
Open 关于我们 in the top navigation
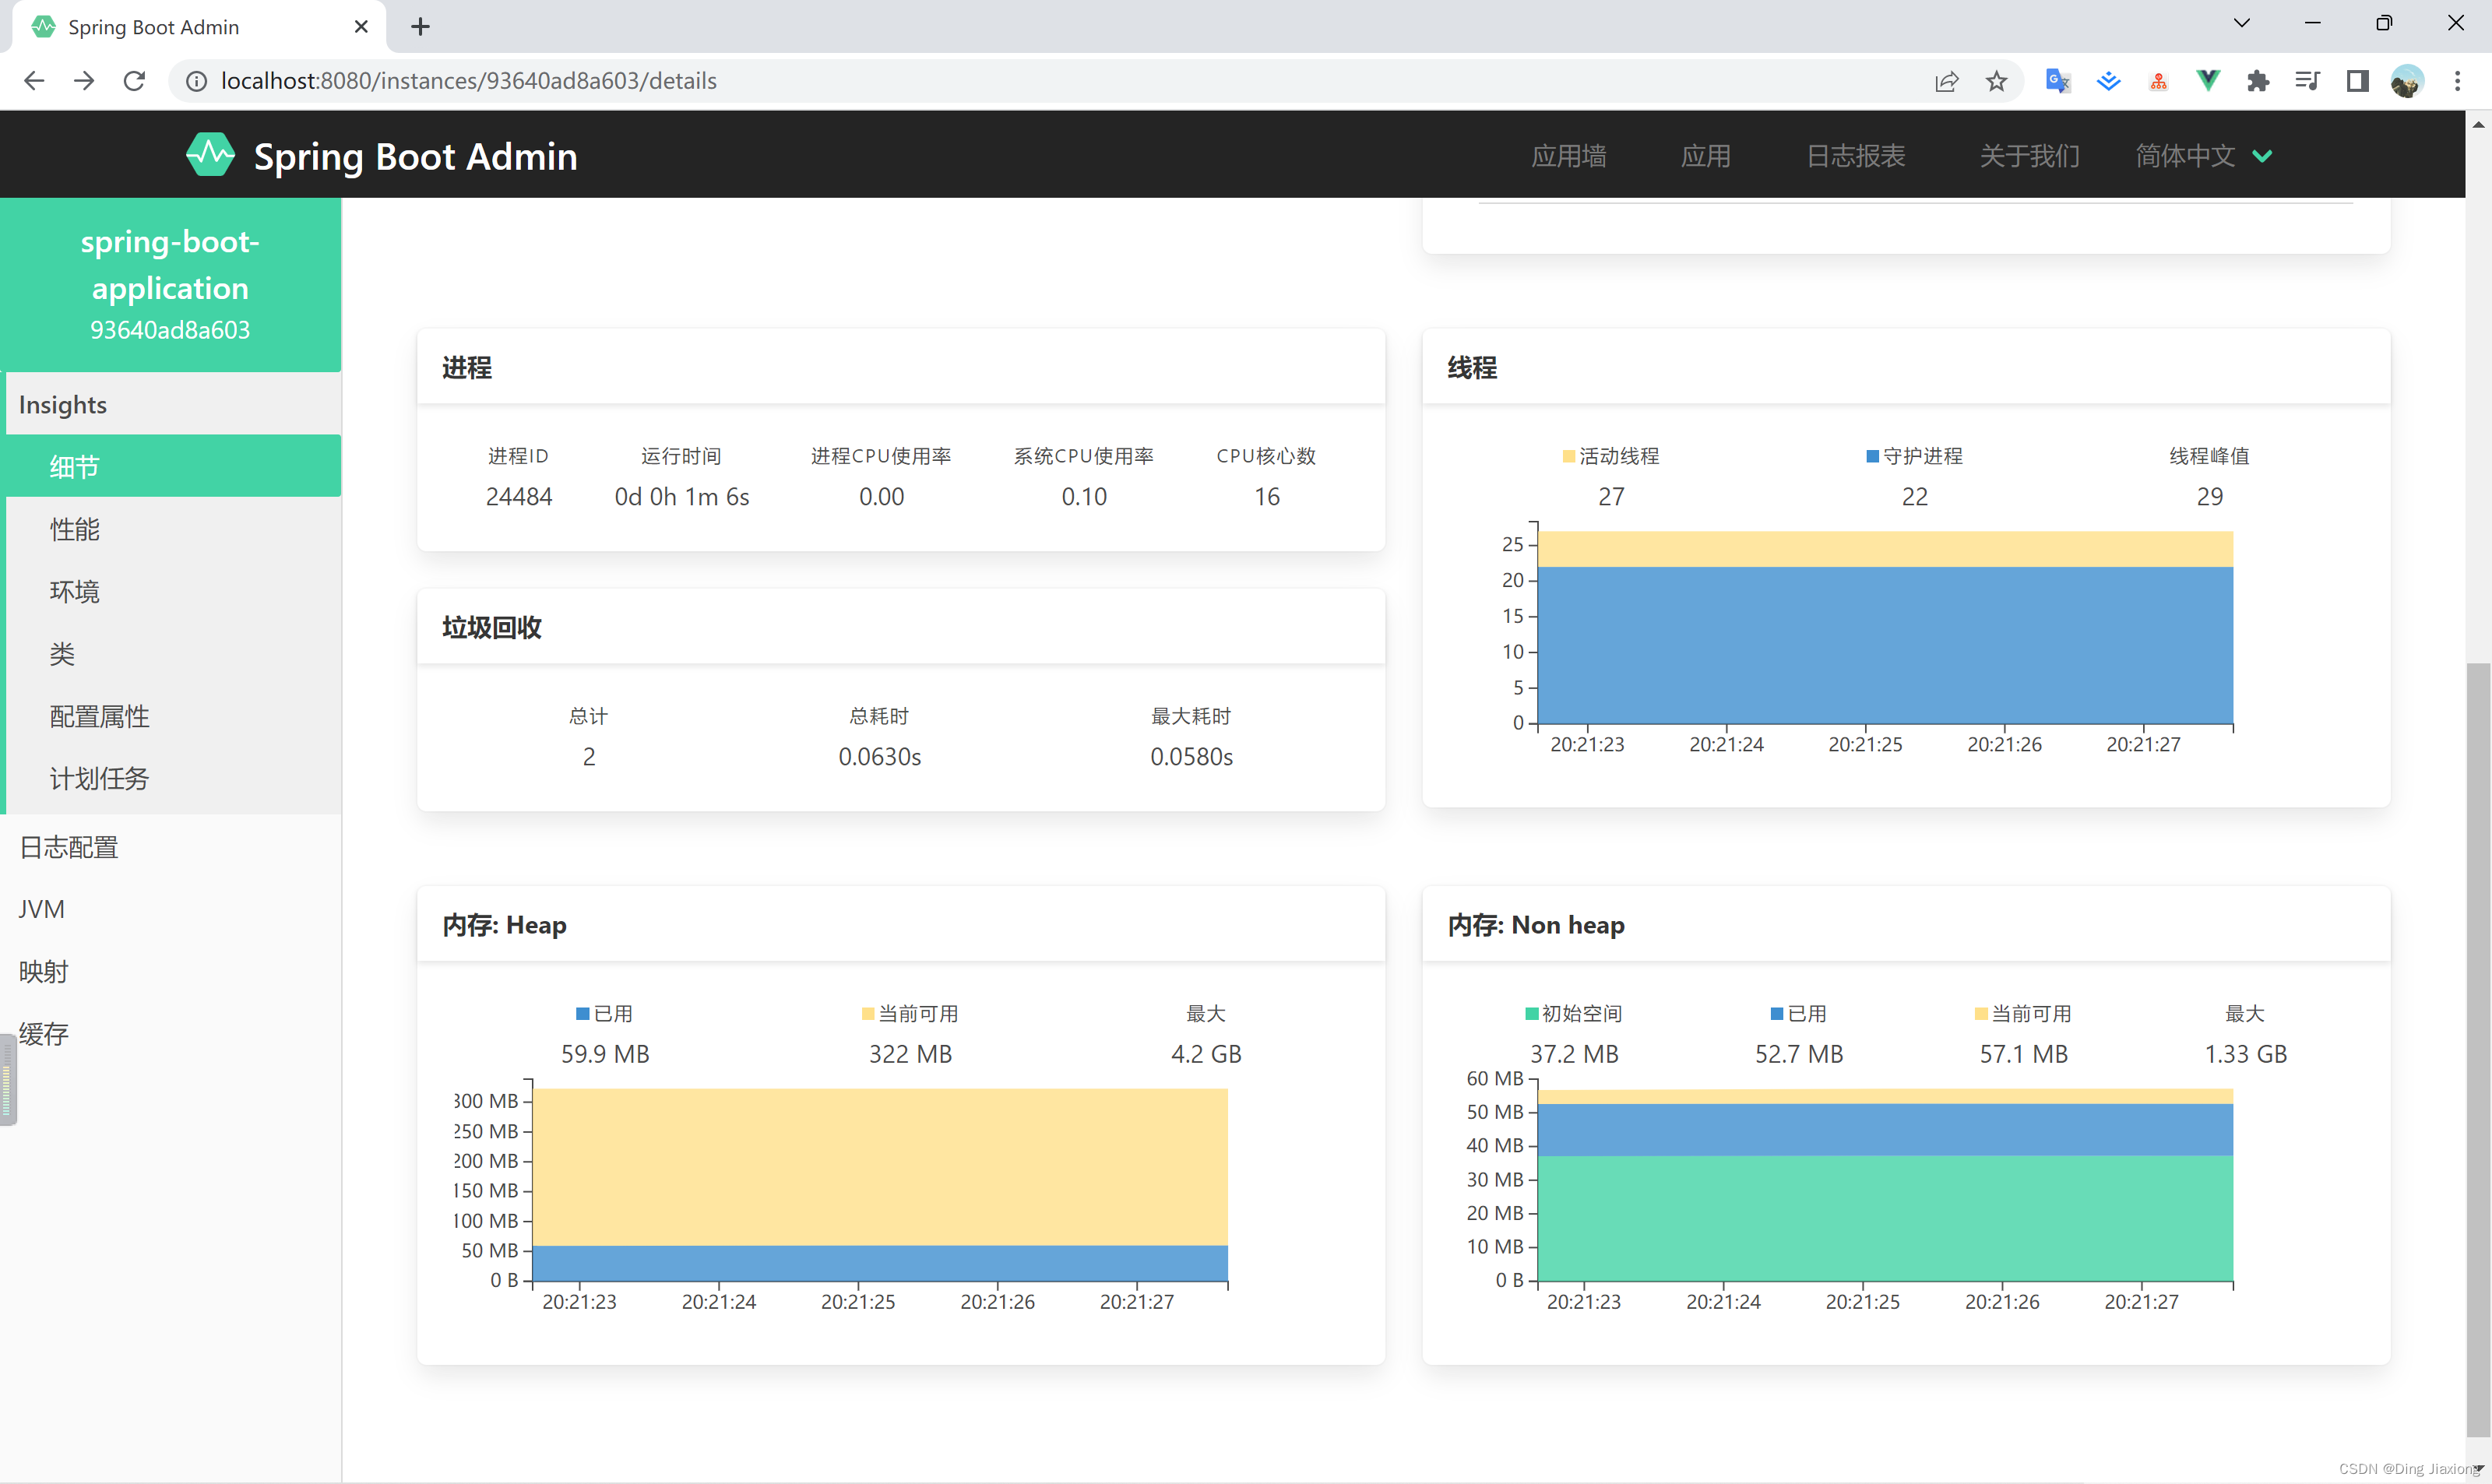pyautogui.click(x=2029, y=156)
